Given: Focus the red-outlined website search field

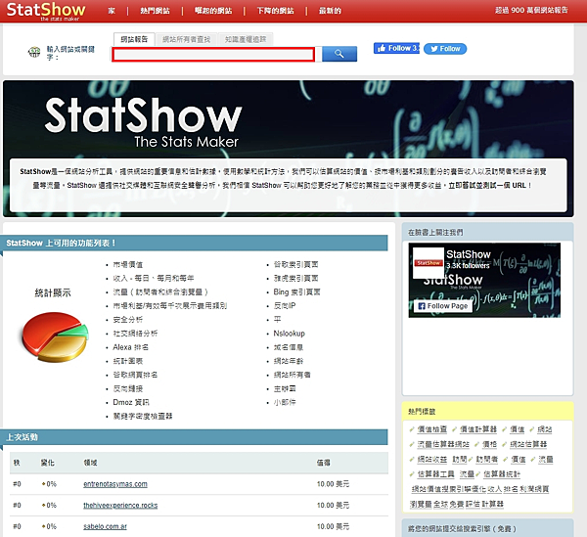Looking at the screenshot, I should (x=213, y=55).
